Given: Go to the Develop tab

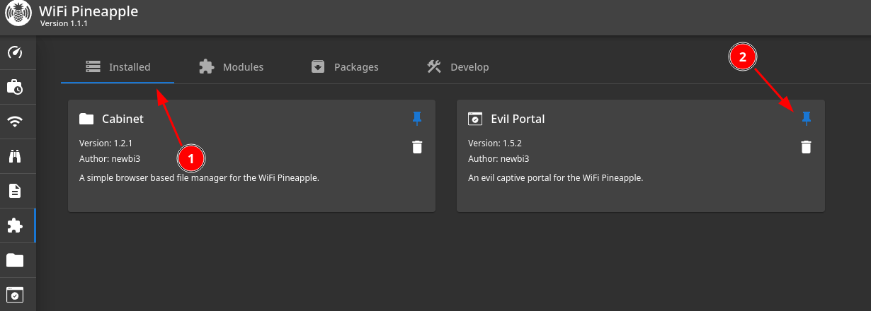Looking at the screenshot, I should [457, 67].
